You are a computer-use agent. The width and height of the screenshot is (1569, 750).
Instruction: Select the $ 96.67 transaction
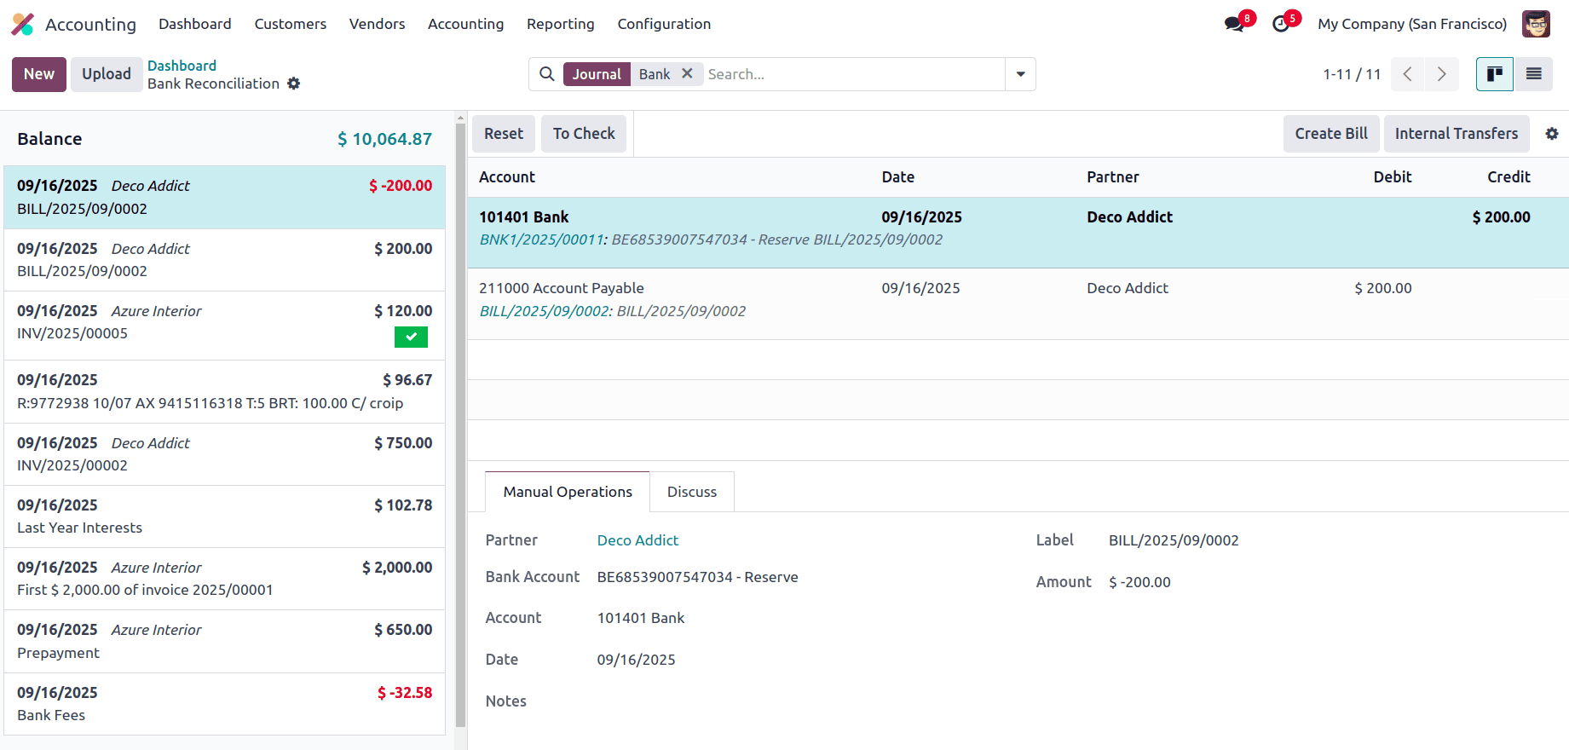click(225, 391)
